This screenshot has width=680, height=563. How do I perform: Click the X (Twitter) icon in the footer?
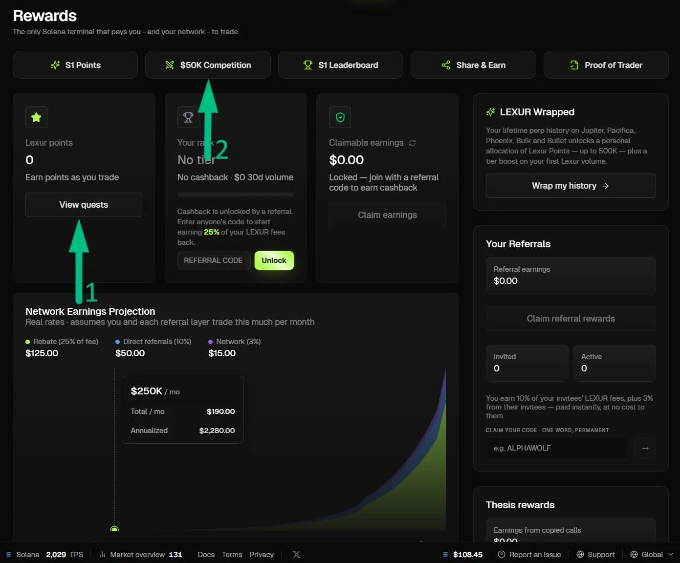click(297, 555)
